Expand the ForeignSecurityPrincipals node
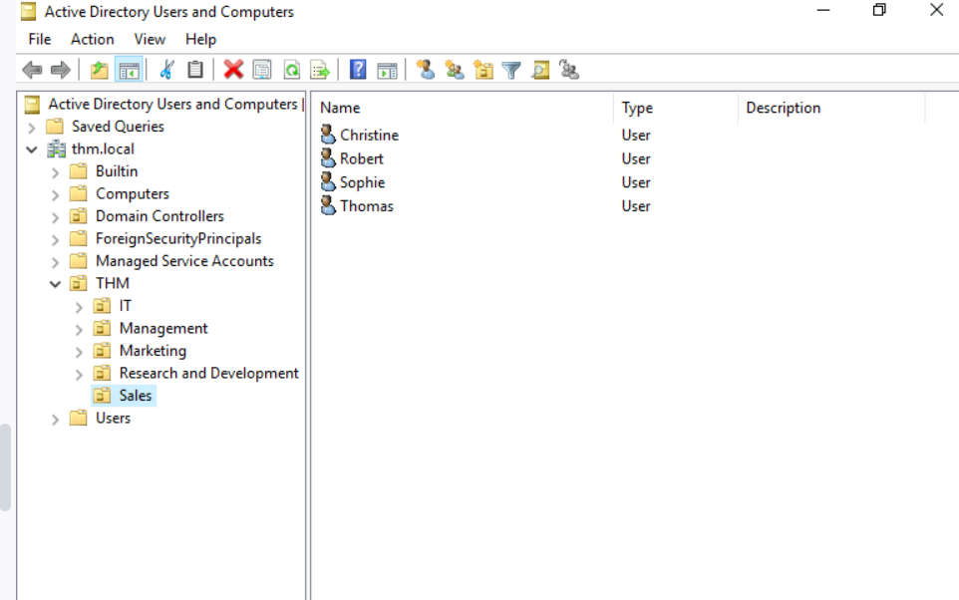The image size is (959, 600). (55, 240)
